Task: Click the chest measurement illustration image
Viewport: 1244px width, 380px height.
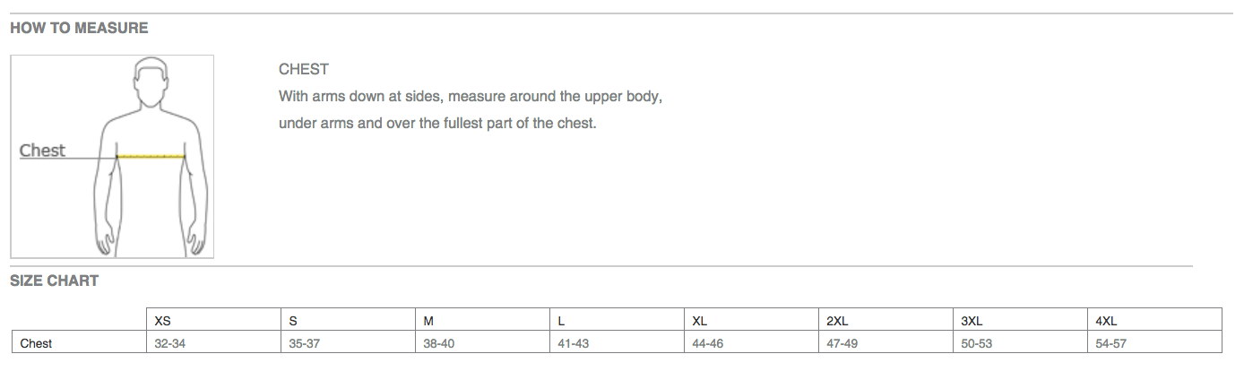Action: point(112,157)
